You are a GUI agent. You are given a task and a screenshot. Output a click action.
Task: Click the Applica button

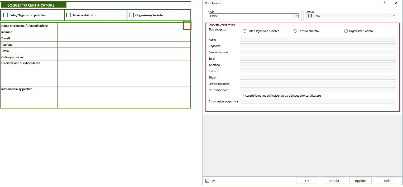(x=360, y=181)
